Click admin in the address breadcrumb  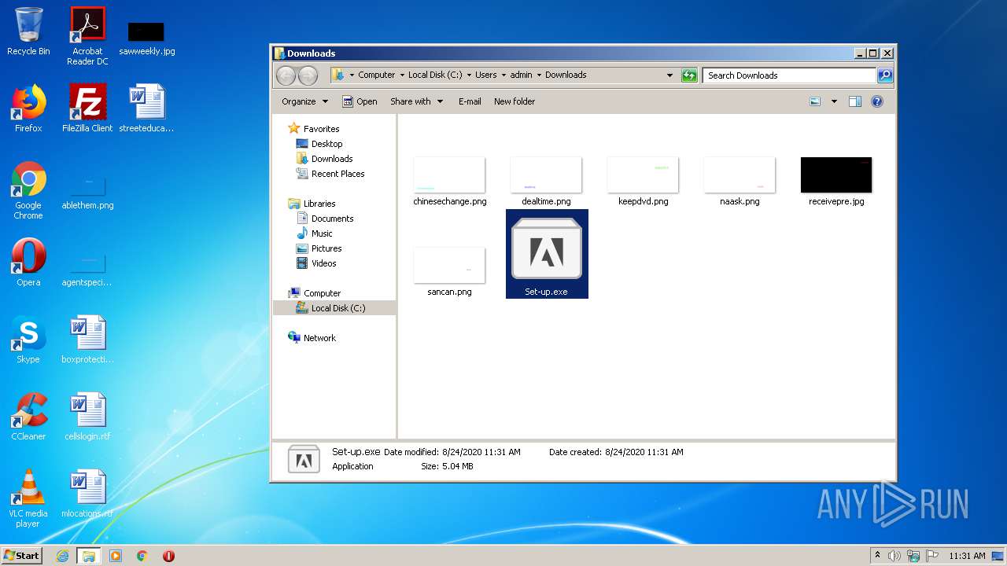(x=521, y=75)
